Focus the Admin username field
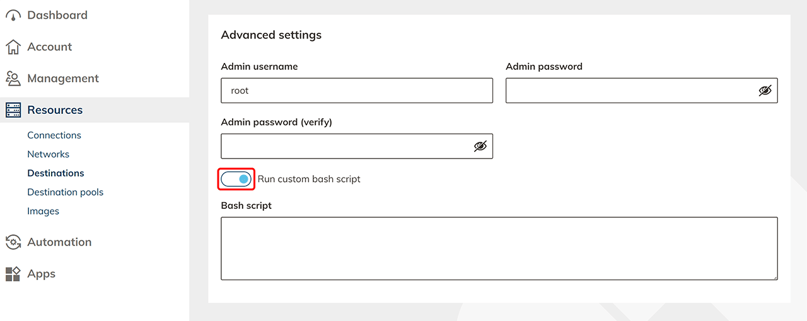 [356, 91]
